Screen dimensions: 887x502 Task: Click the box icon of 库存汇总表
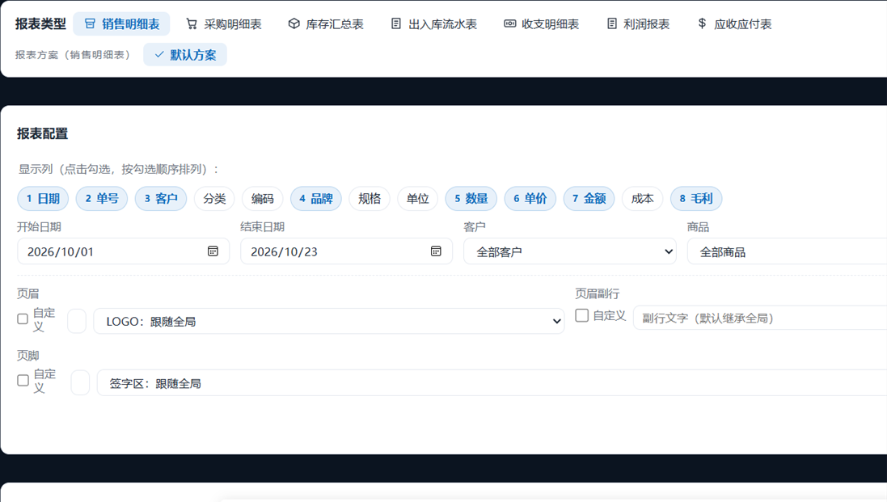point(294,23)
